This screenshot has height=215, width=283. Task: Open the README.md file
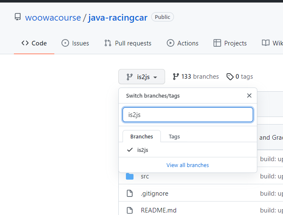click(x=159, y=210)
